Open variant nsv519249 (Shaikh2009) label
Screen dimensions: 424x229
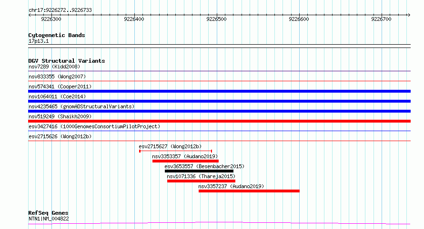60,116
